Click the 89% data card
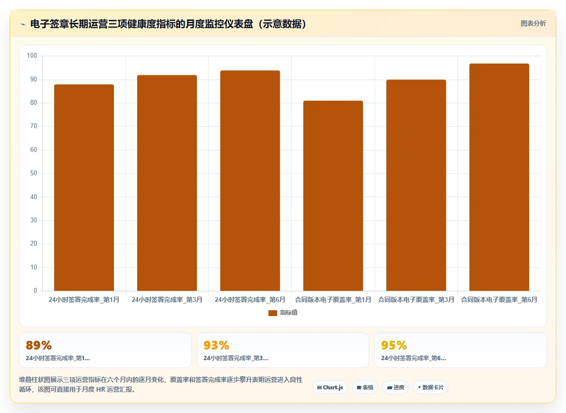 (x=106, y=350)
